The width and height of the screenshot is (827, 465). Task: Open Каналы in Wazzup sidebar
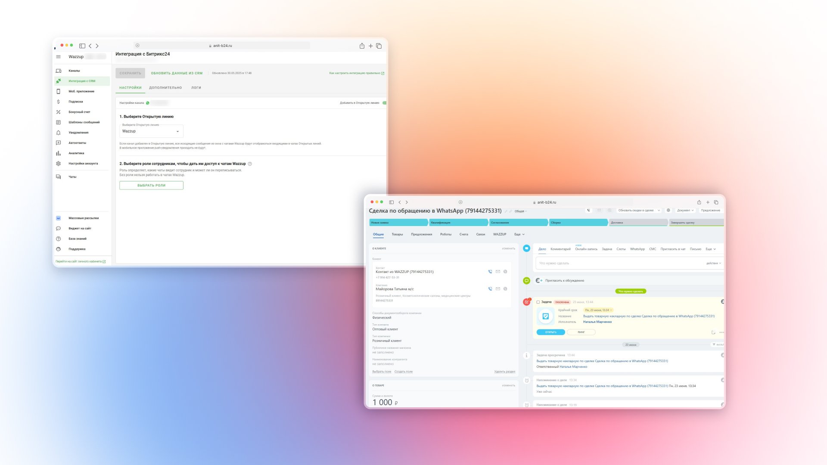(74, 71)
